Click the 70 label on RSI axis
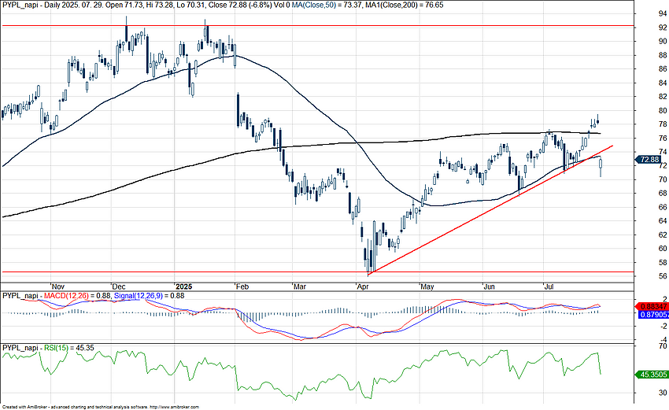 (663, 346)
